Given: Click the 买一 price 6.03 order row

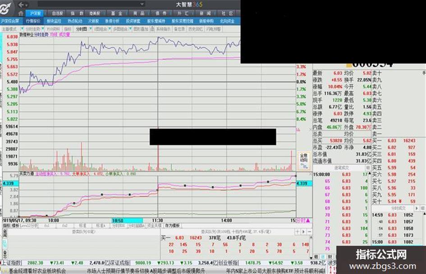Looking at the screenshot, I should pos(394,140).
